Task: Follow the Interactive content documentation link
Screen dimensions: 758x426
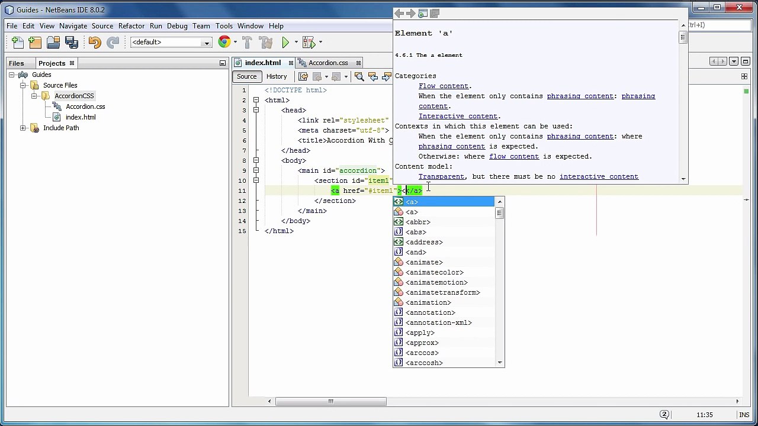Action: click(458, 116)
